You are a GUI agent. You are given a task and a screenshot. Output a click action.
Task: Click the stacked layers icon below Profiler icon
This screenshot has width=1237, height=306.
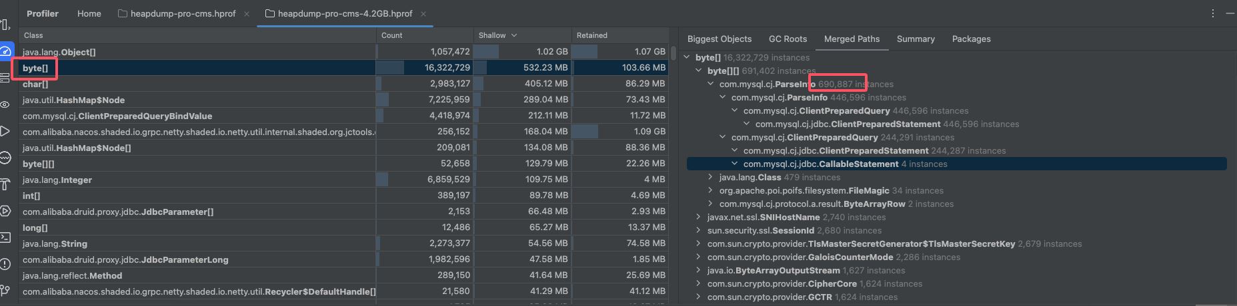pos(5,78)
